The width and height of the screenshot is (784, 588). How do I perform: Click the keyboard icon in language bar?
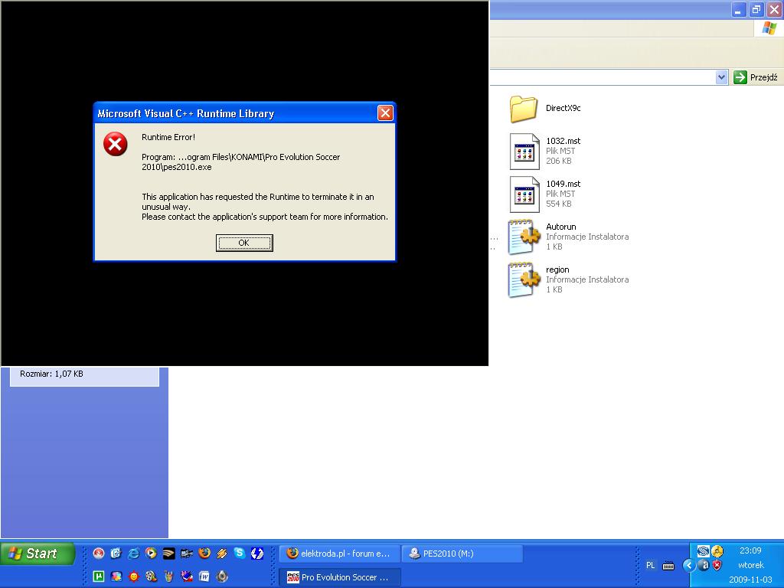pyautogui.click(x=668, y=566)
